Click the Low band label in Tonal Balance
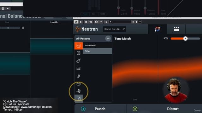202x113 pixels. tap(7, 22)
